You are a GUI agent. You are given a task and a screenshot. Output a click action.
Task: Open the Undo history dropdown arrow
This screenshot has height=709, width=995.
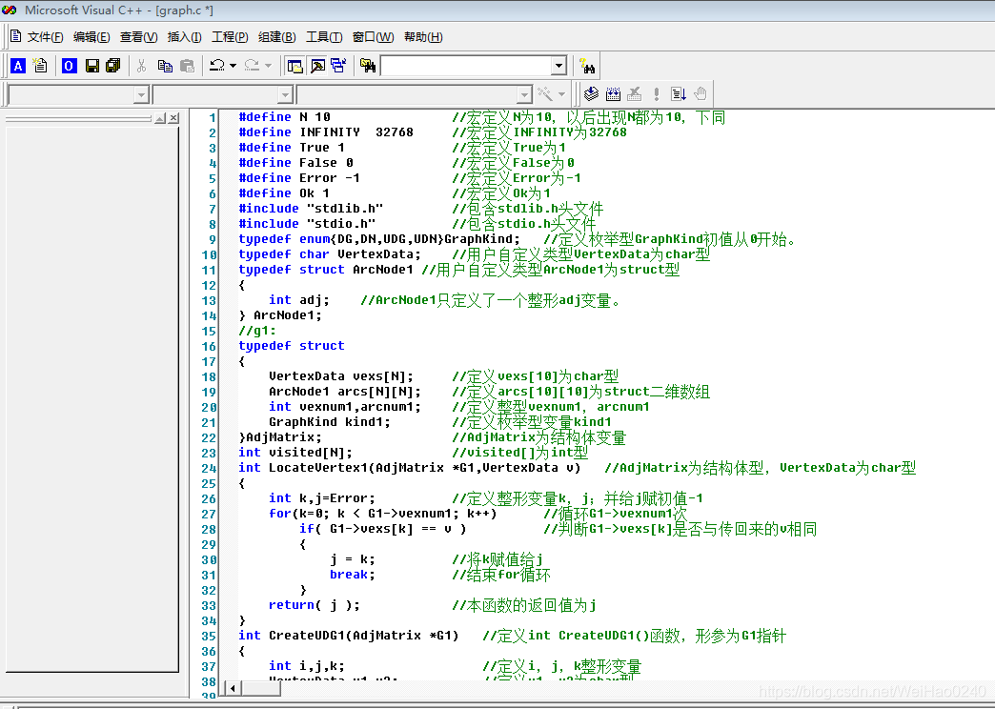233,66
